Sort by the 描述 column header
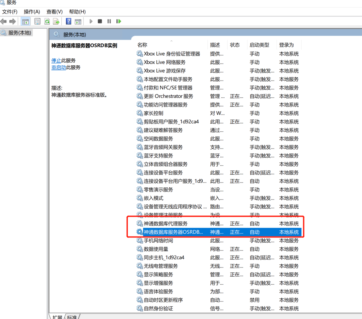This screenshot has width=362, height=319. pyautogui.click(x=218, y=45)
